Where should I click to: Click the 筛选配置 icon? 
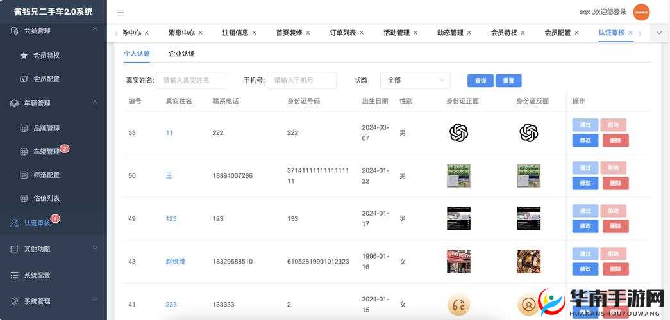coord(24,175)
